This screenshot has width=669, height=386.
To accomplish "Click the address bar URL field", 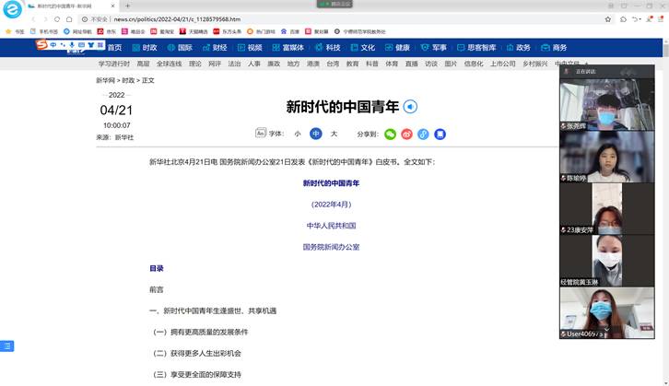I will click(x=276, y=18).
